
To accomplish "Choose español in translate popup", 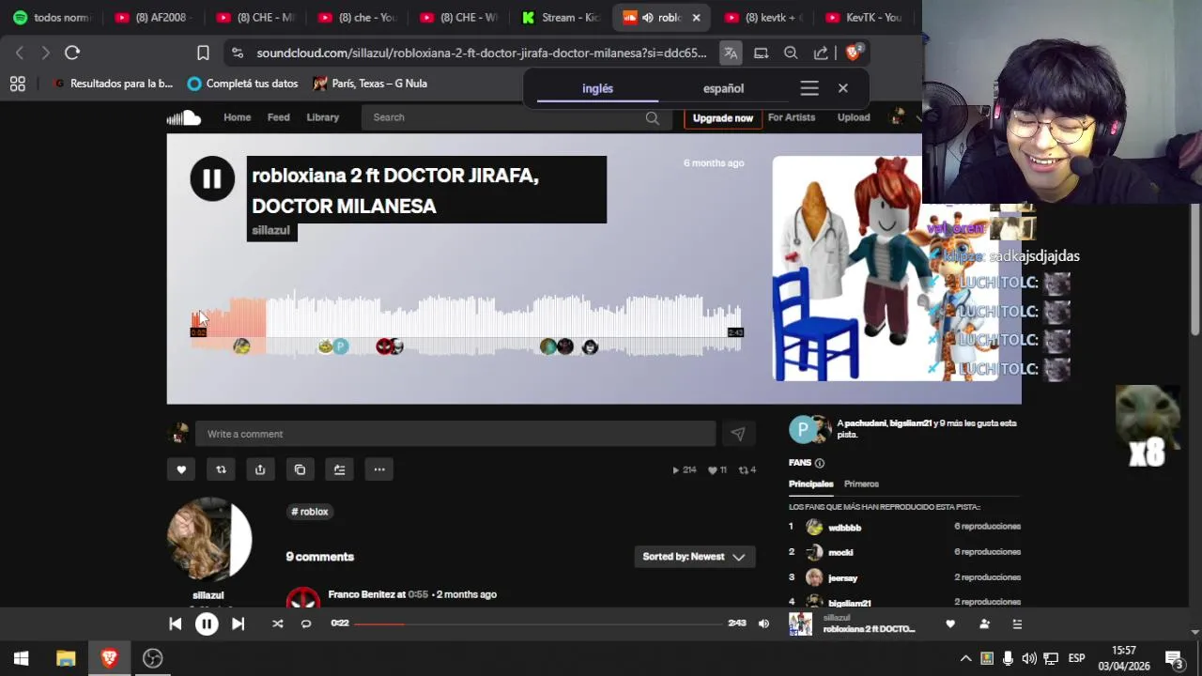I will click(723, 88).
